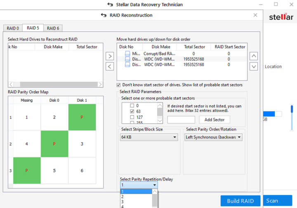Close the RAID Reconstruction dialog
The width and height of the screenshot is (297, 208).
pos(255,15)
